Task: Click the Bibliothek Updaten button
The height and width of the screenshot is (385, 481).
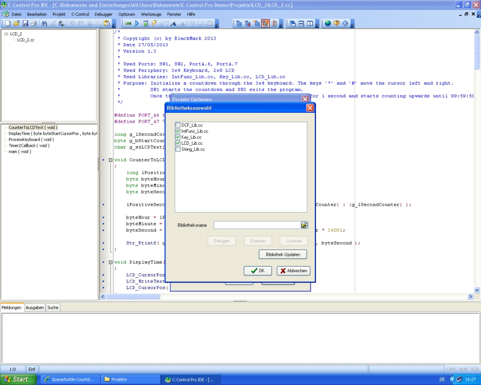Action: (283, 254)
